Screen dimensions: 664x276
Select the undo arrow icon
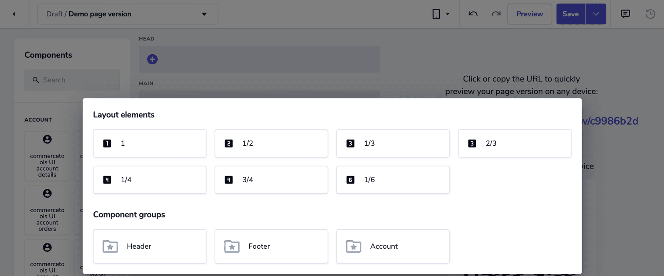(x=472, y=14)
